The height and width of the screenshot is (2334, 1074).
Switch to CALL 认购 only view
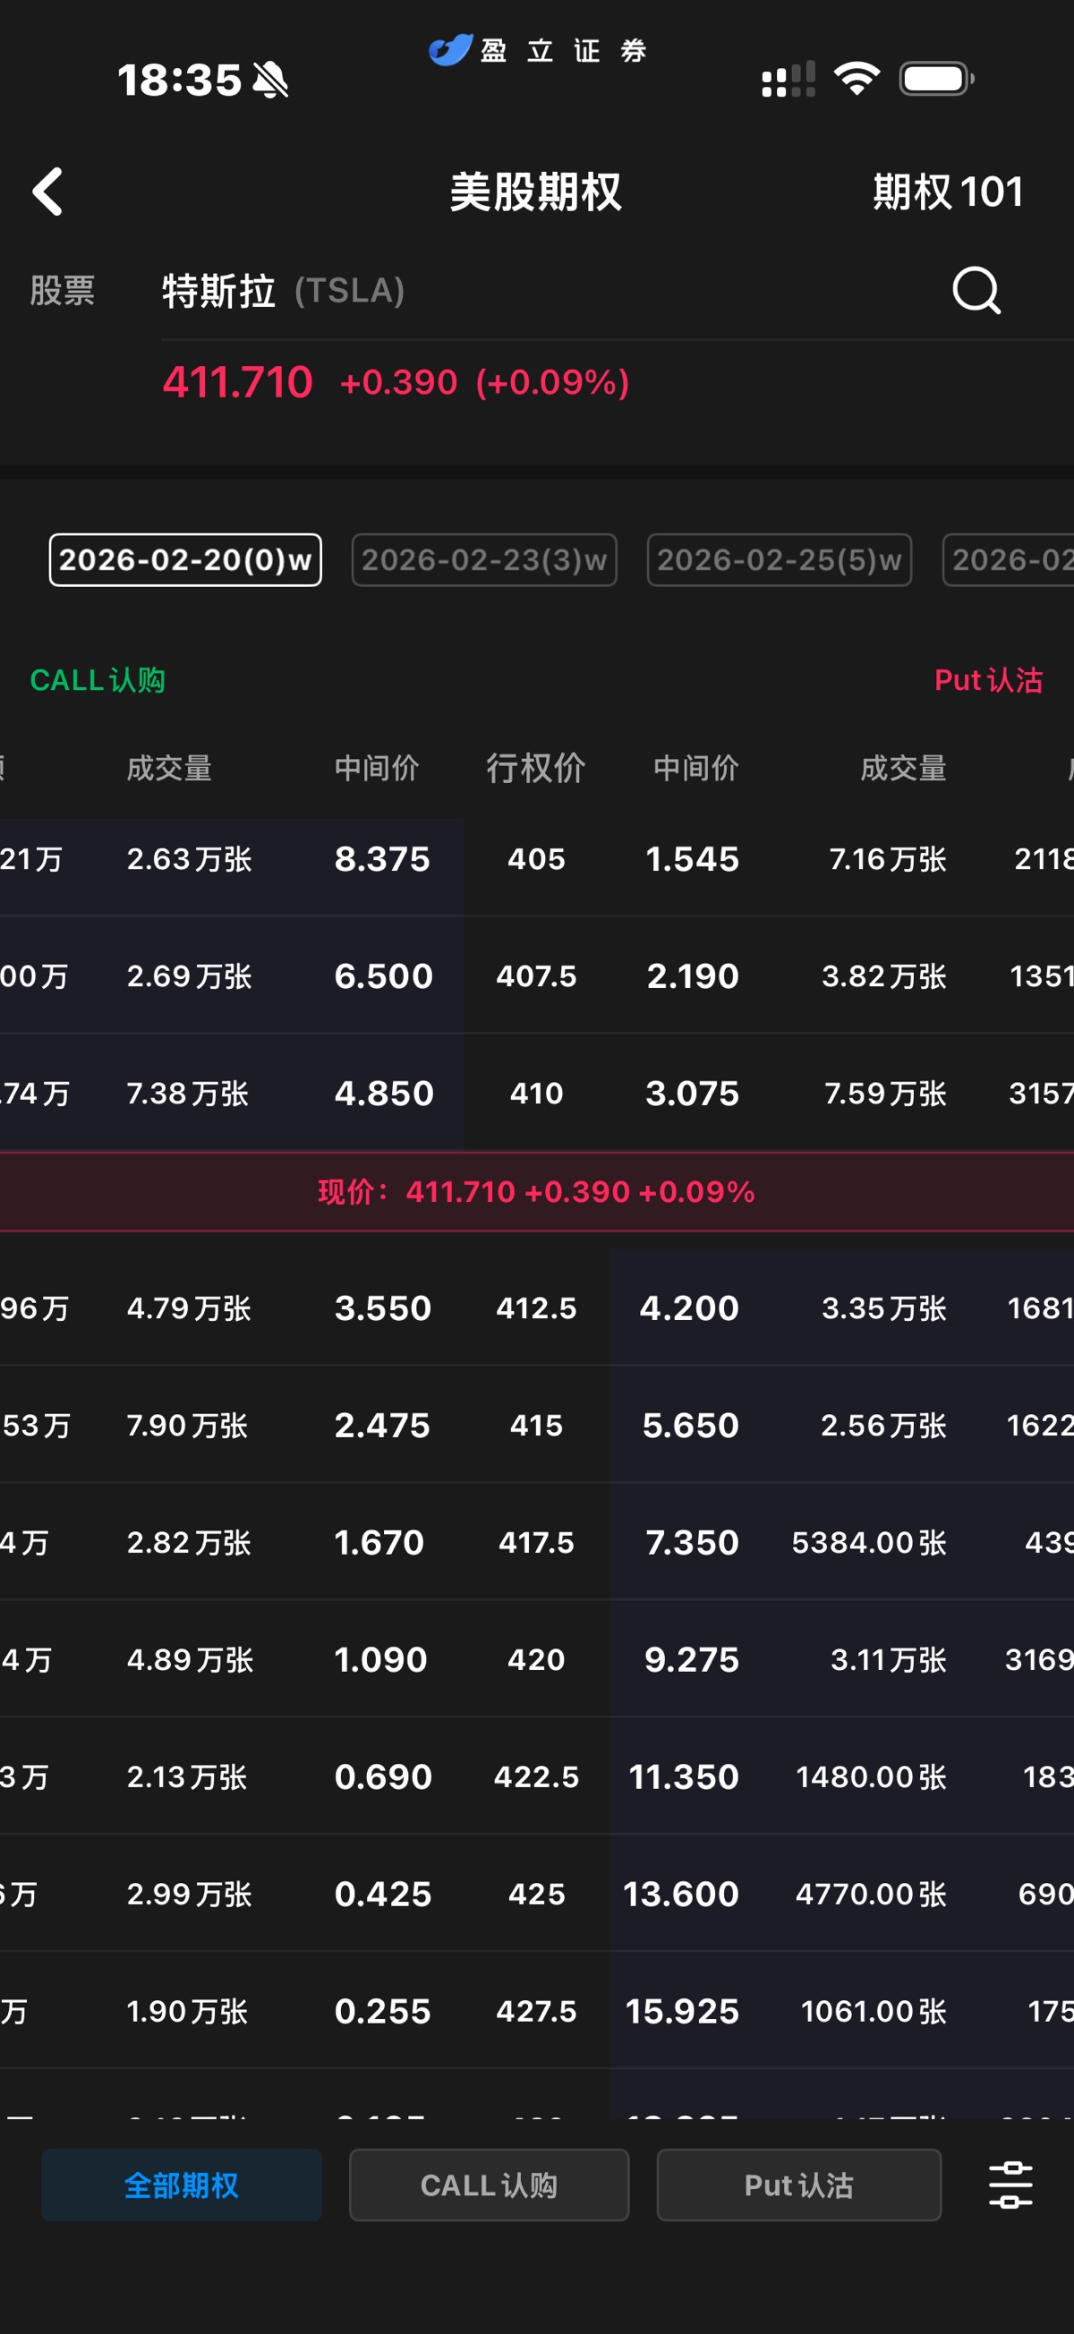click(x=489, y=2185)
